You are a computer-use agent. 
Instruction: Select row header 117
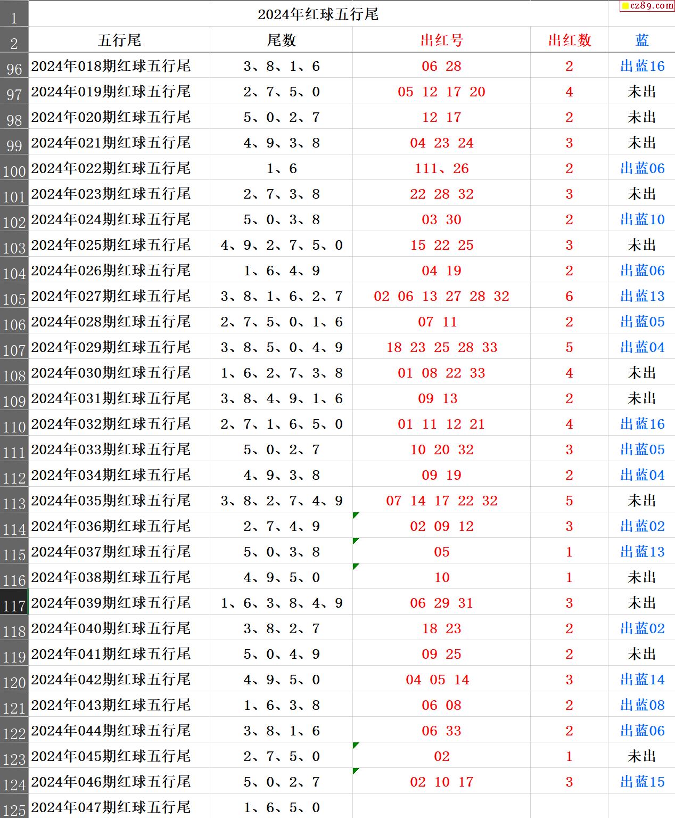pyautogui.click(x=14, y=603)
